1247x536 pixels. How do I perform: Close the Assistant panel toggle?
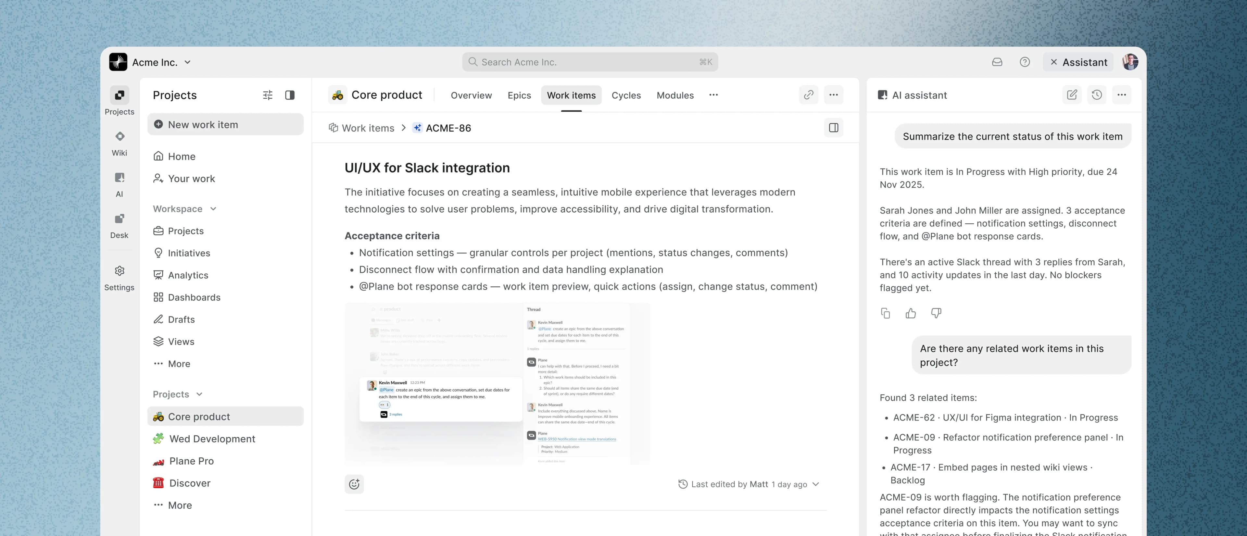(1078, 62)
